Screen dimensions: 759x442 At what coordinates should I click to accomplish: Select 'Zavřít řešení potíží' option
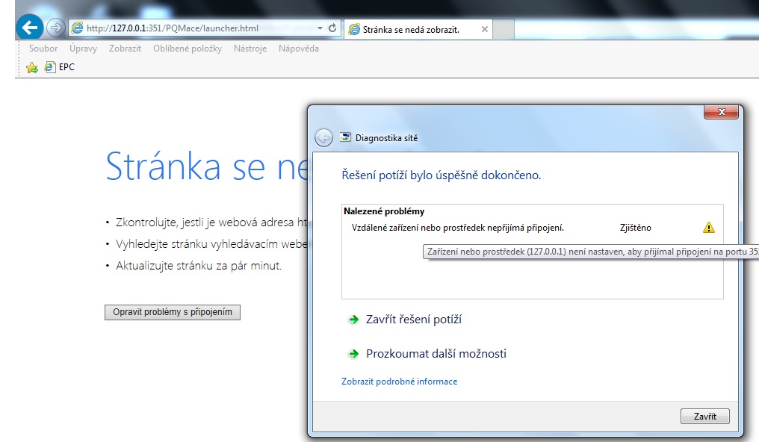tap(413, 320)
